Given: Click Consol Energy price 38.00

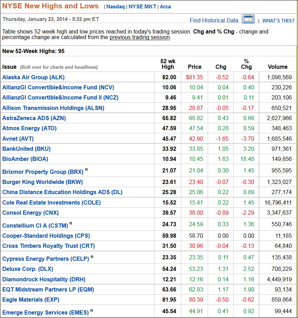Looking at the screenshot, I should 196,213.
